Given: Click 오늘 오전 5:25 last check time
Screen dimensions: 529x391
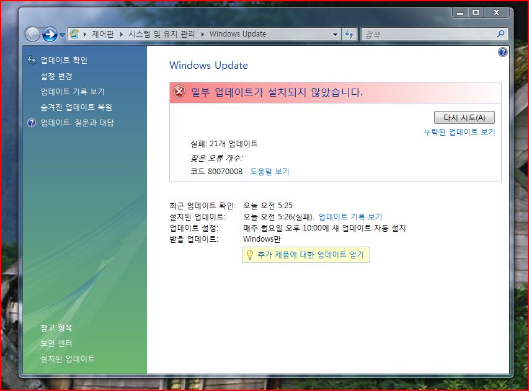Looking at the screenshot, I should tap(268, 206).
